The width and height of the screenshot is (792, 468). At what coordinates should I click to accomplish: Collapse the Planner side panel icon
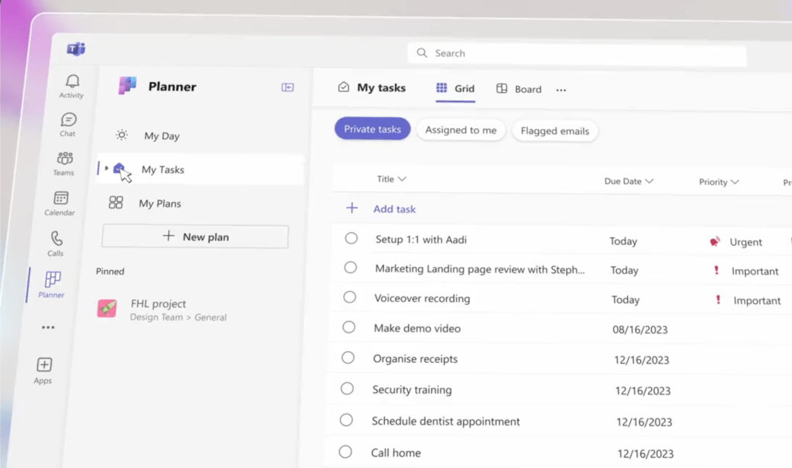pyautogui.click(x=287, y=87)
